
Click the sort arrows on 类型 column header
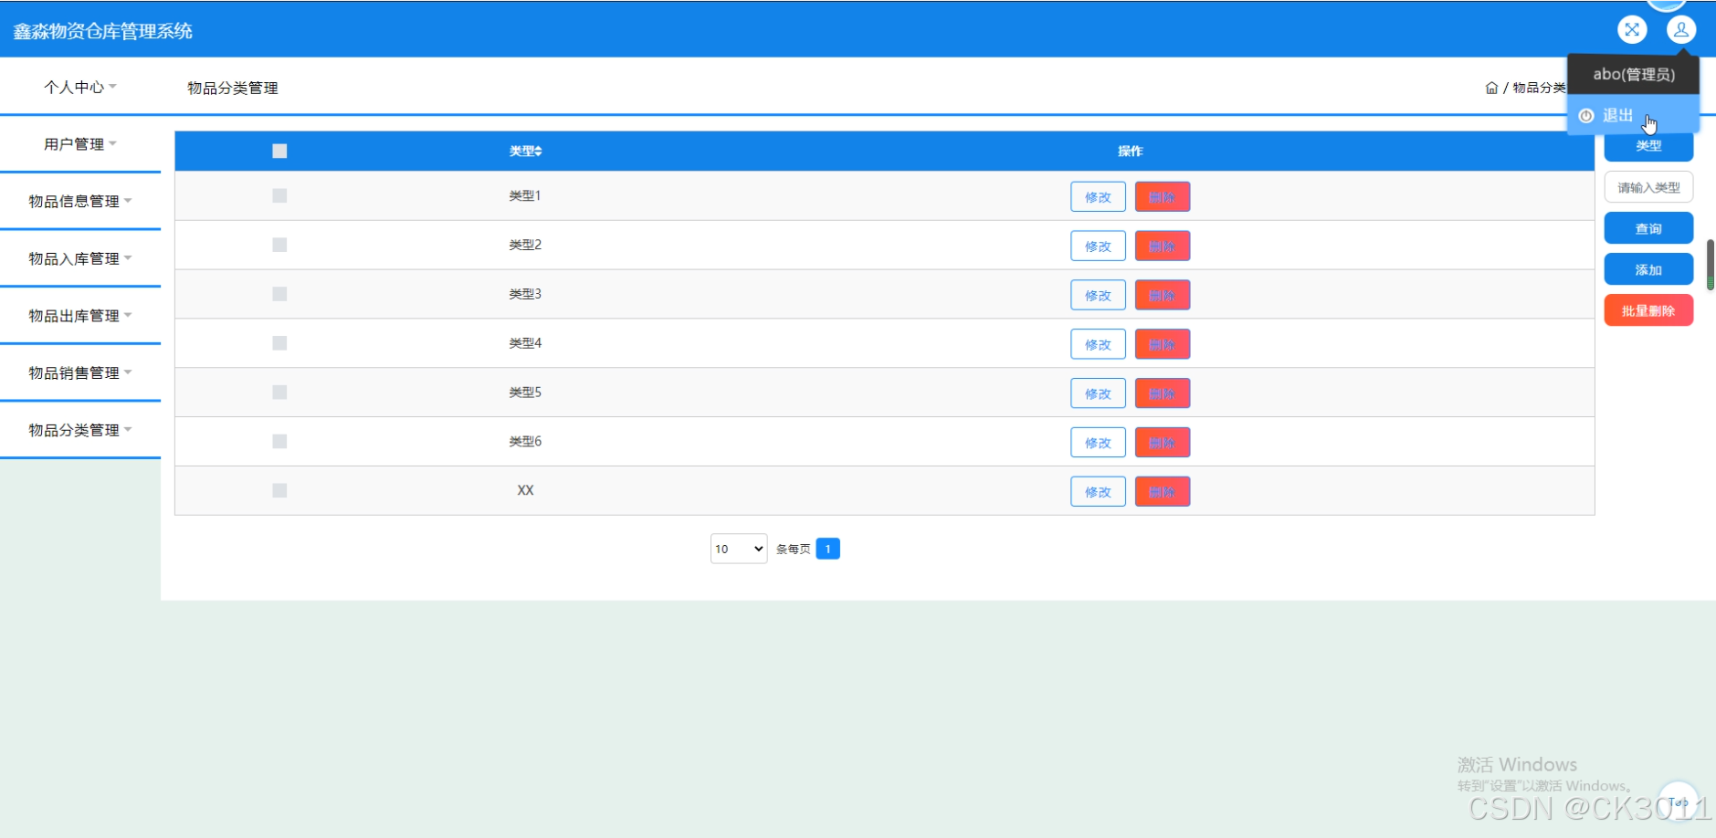pos(539,152)
